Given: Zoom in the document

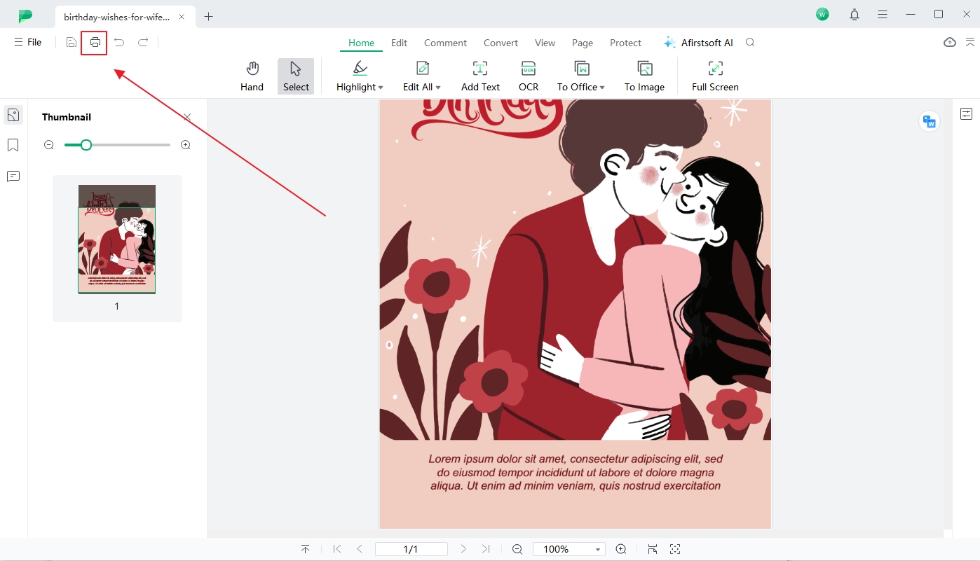Looking at the screenshot, I should (x=621, y=549).
